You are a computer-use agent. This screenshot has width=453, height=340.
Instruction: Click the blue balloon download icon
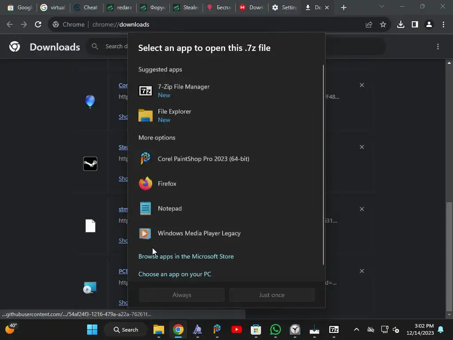pos(90,101)
